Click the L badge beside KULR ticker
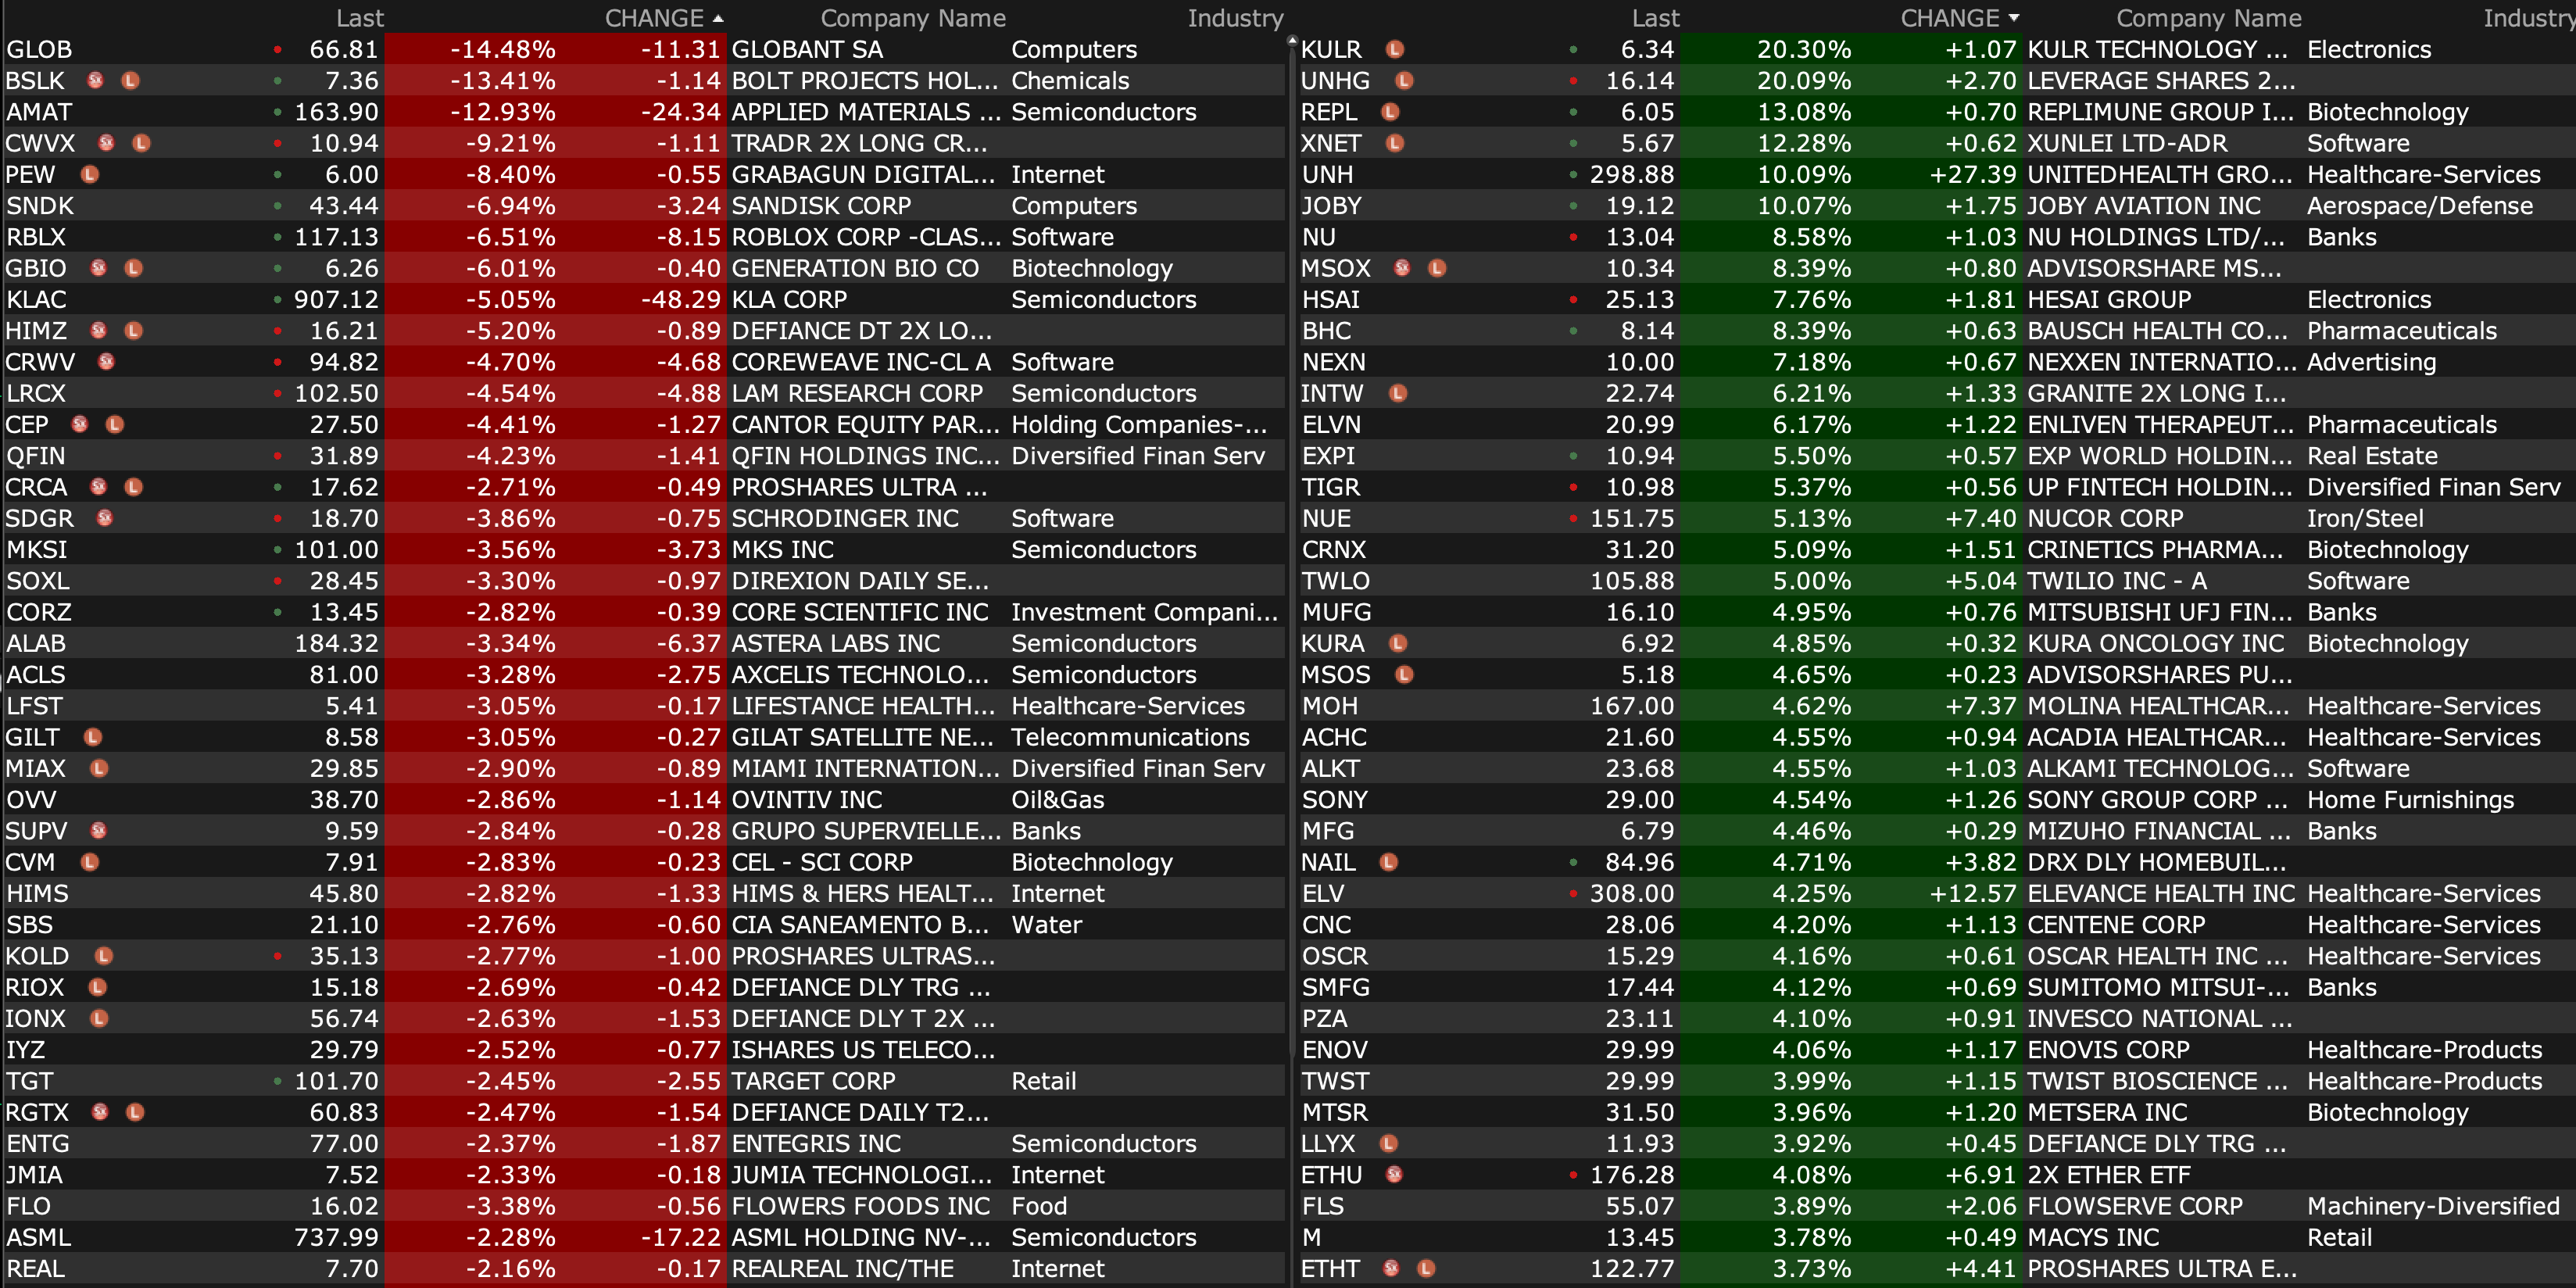Screen dimensions: 2576x1288 (x=1395, y=49)
